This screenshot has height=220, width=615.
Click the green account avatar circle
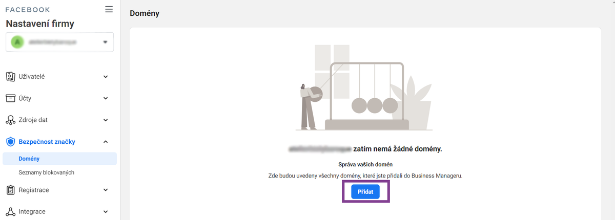point(18,42)
